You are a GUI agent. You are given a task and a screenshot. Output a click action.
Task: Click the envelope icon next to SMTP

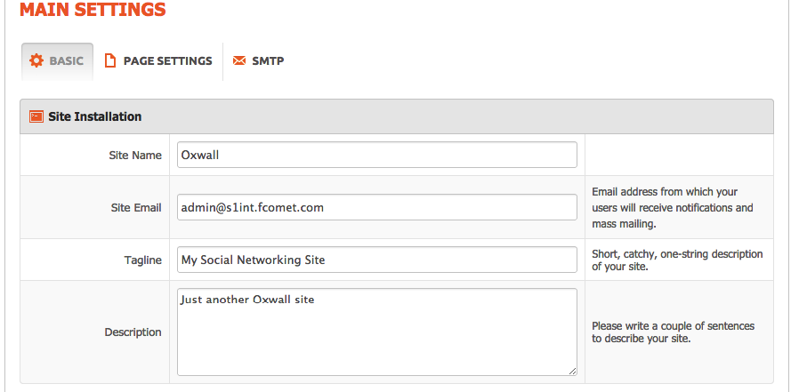(239, 60)
